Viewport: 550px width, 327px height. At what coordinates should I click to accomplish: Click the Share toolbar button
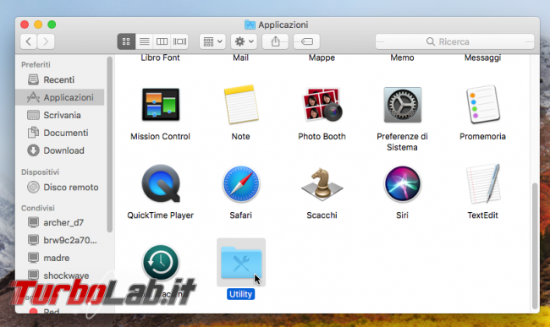point(275,41)
